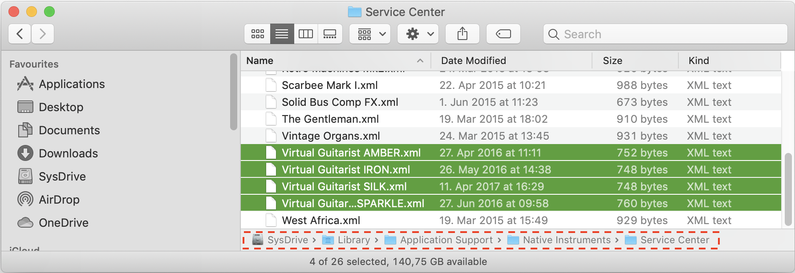The height and width of the screenshot is (273, 795).
Task: Click the Favourites sidebar heading
Action: 34,64
